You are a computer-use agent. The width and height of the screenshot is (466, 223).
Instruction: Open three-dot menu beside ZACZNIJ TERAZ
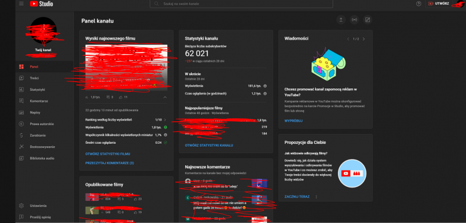tap(316, 197)
